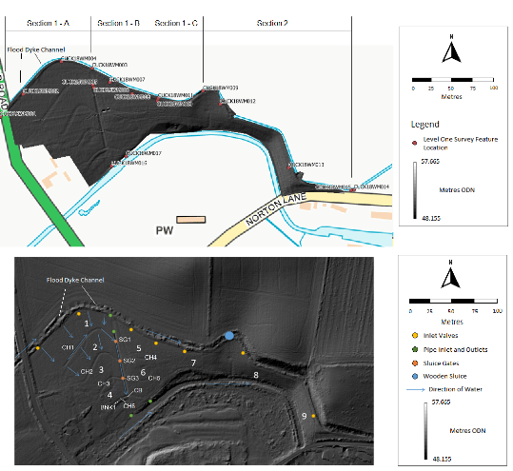Select the Section 2 header label
The image size is (513, 471).
click(x=272, y=23)
